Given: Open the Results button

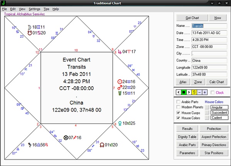Looking at the screenshot, I should point(187,129).
